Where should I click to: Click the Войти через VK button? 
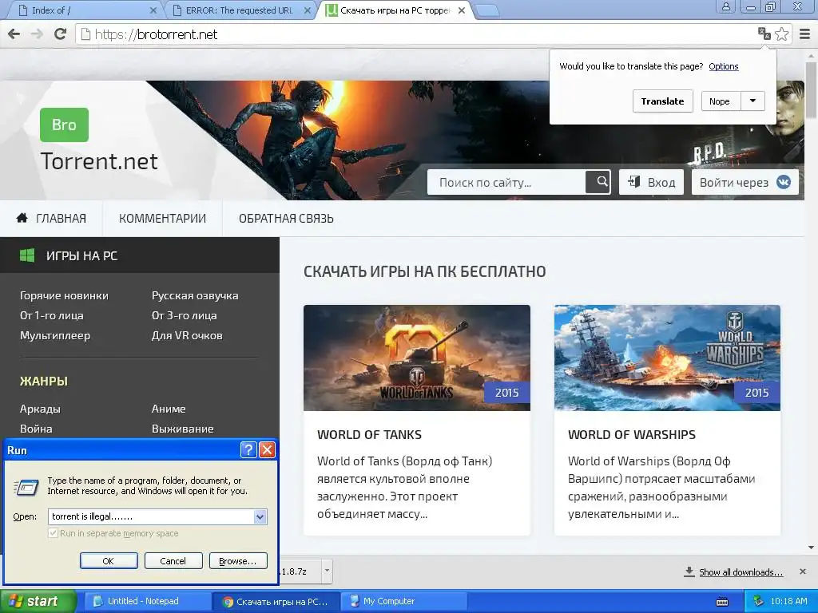[x=745, y=182]
